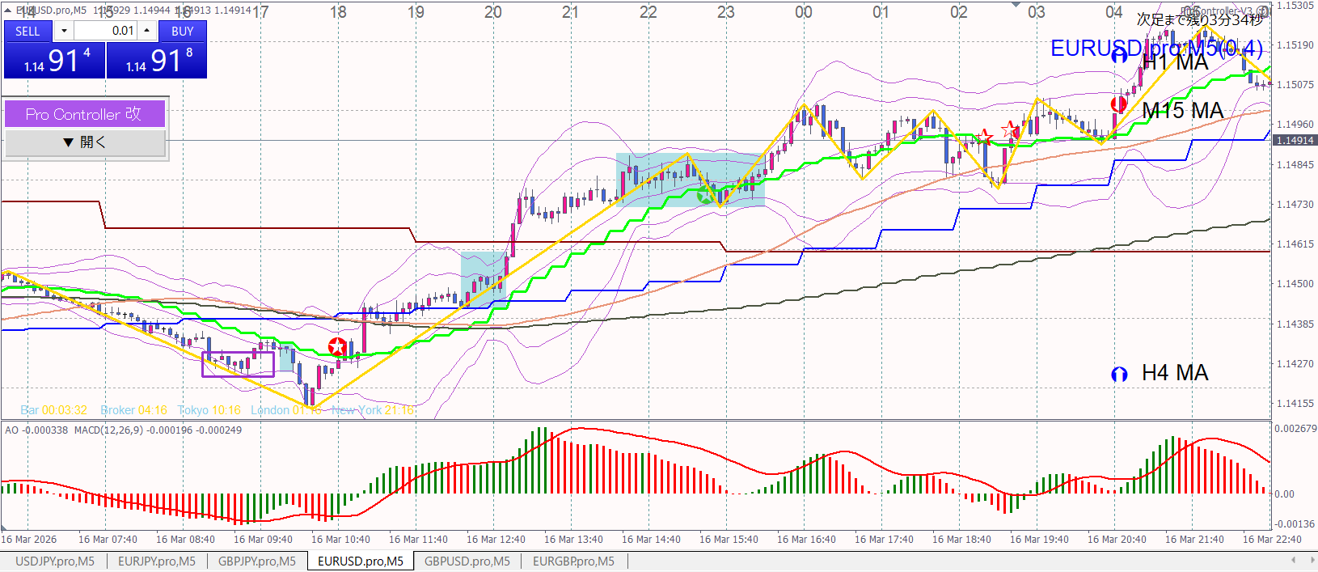
Task: Expand the Pro Controller with 開く button
Action: point(85,142)
